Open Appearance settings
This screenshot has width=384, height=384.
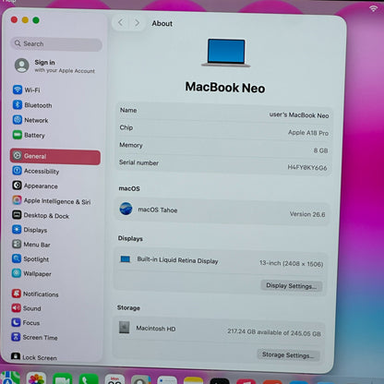click(x=35, y=186)
